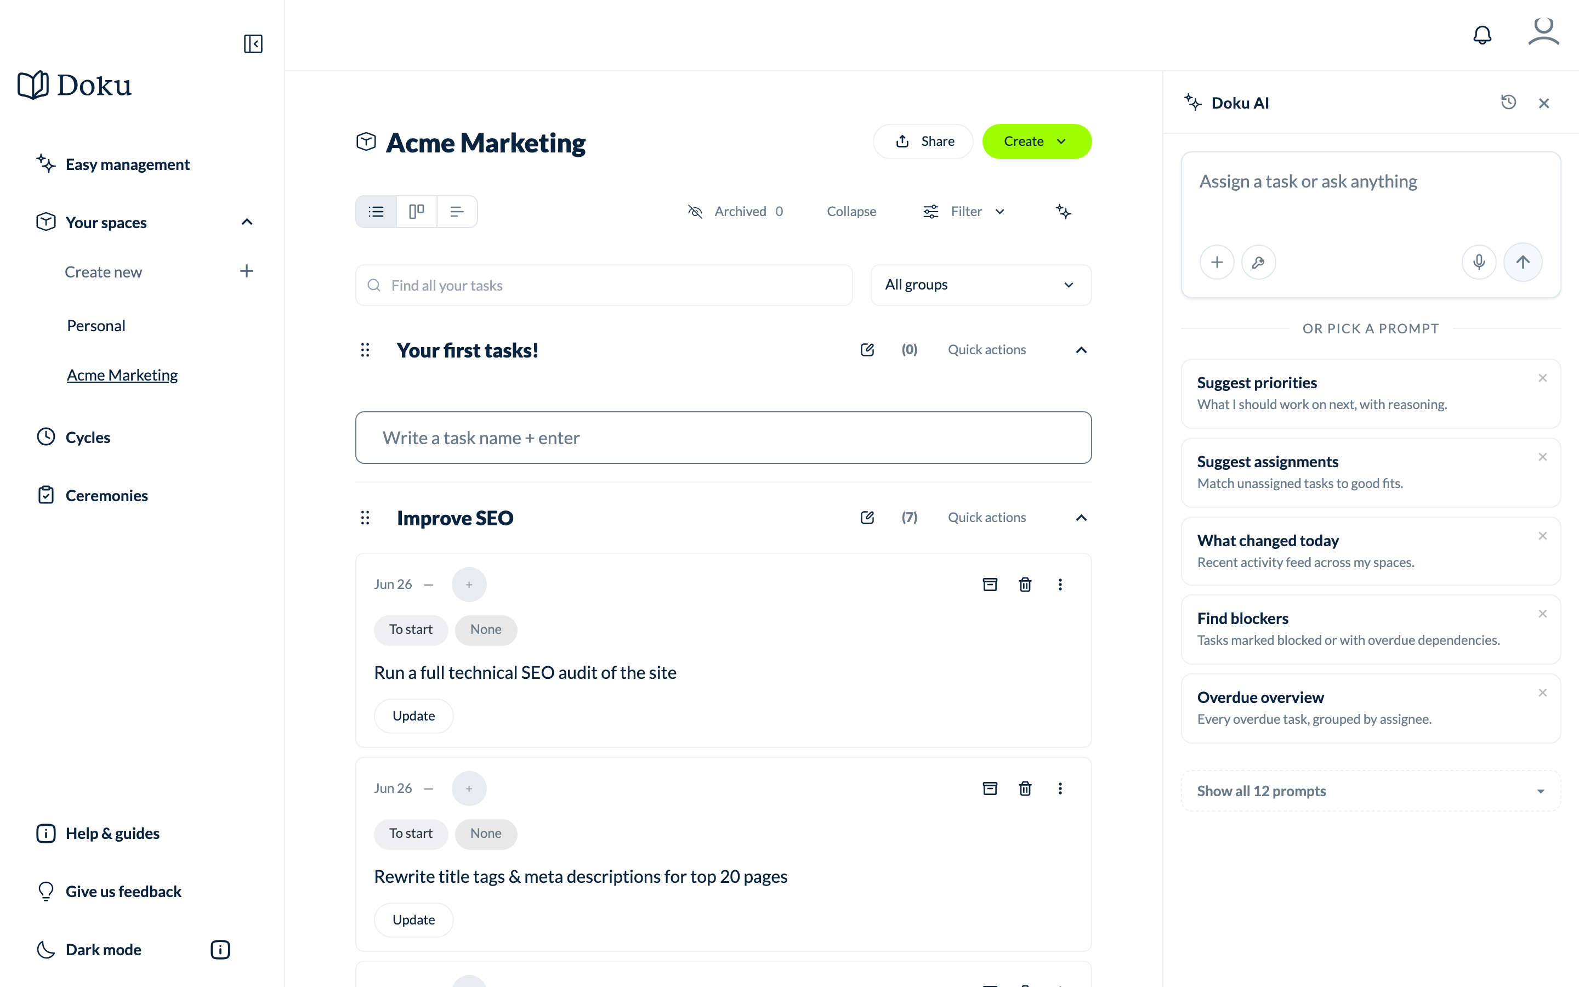Delete the SEO audit task
Viewport: 1579px width, 987px height.
click(x=1025, y=584)
